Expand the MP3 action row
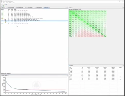Viewport: 125px width, 96px height. pos(2,16)
